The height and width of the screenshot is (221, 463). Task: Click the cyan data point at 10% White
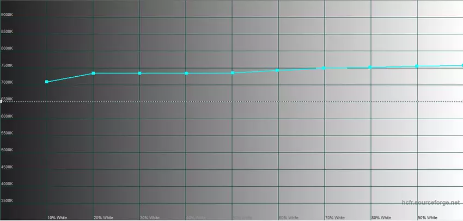tap(47, 82)
